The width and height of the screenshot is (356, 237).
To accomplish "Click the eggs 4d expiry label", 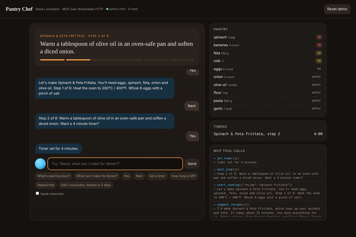I will click(319, 69).
